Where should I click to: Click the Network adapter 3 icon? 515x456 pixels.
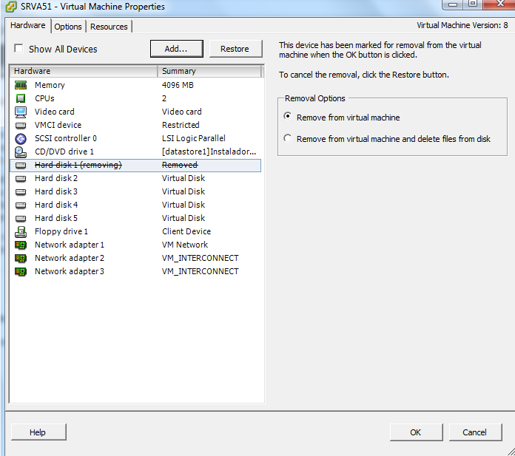[x=21, y=272]
